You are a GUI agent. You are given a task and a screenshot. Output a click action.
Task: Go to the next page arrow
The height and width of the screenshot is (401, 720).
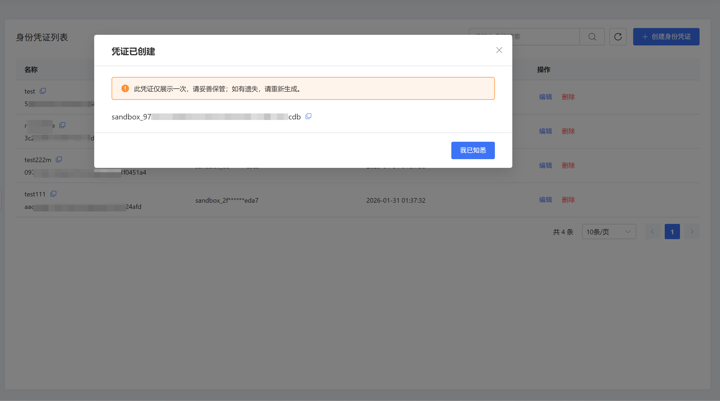pyautogui.click(x=691, y=232)
